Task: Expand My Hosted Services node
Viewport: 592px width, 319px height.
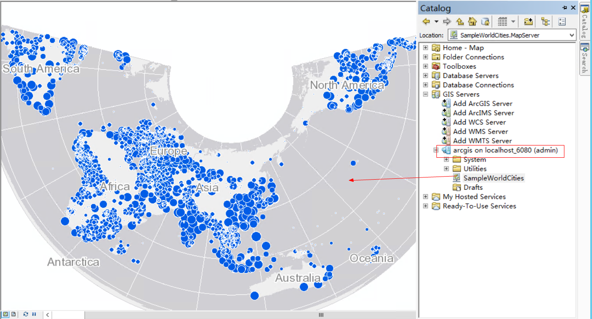Action: [x=425, y=197]
